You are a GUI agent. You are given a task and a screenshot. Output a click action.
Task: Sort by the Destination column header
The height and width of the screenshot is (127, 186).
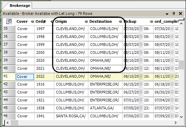100,21
